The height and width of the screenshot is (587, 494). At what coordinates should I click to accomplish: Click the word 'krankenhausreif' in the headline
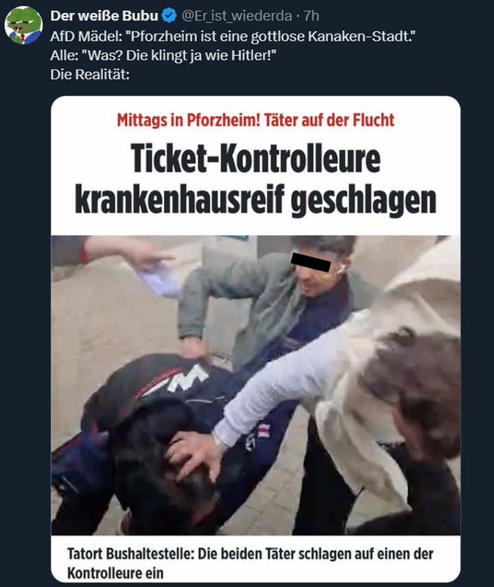click(x=180, y=200)
